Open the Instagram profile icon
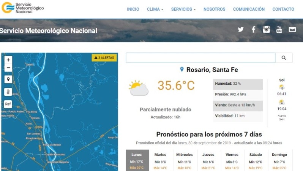The width and height of the screenshot is (303, 171). pos(267,30)
